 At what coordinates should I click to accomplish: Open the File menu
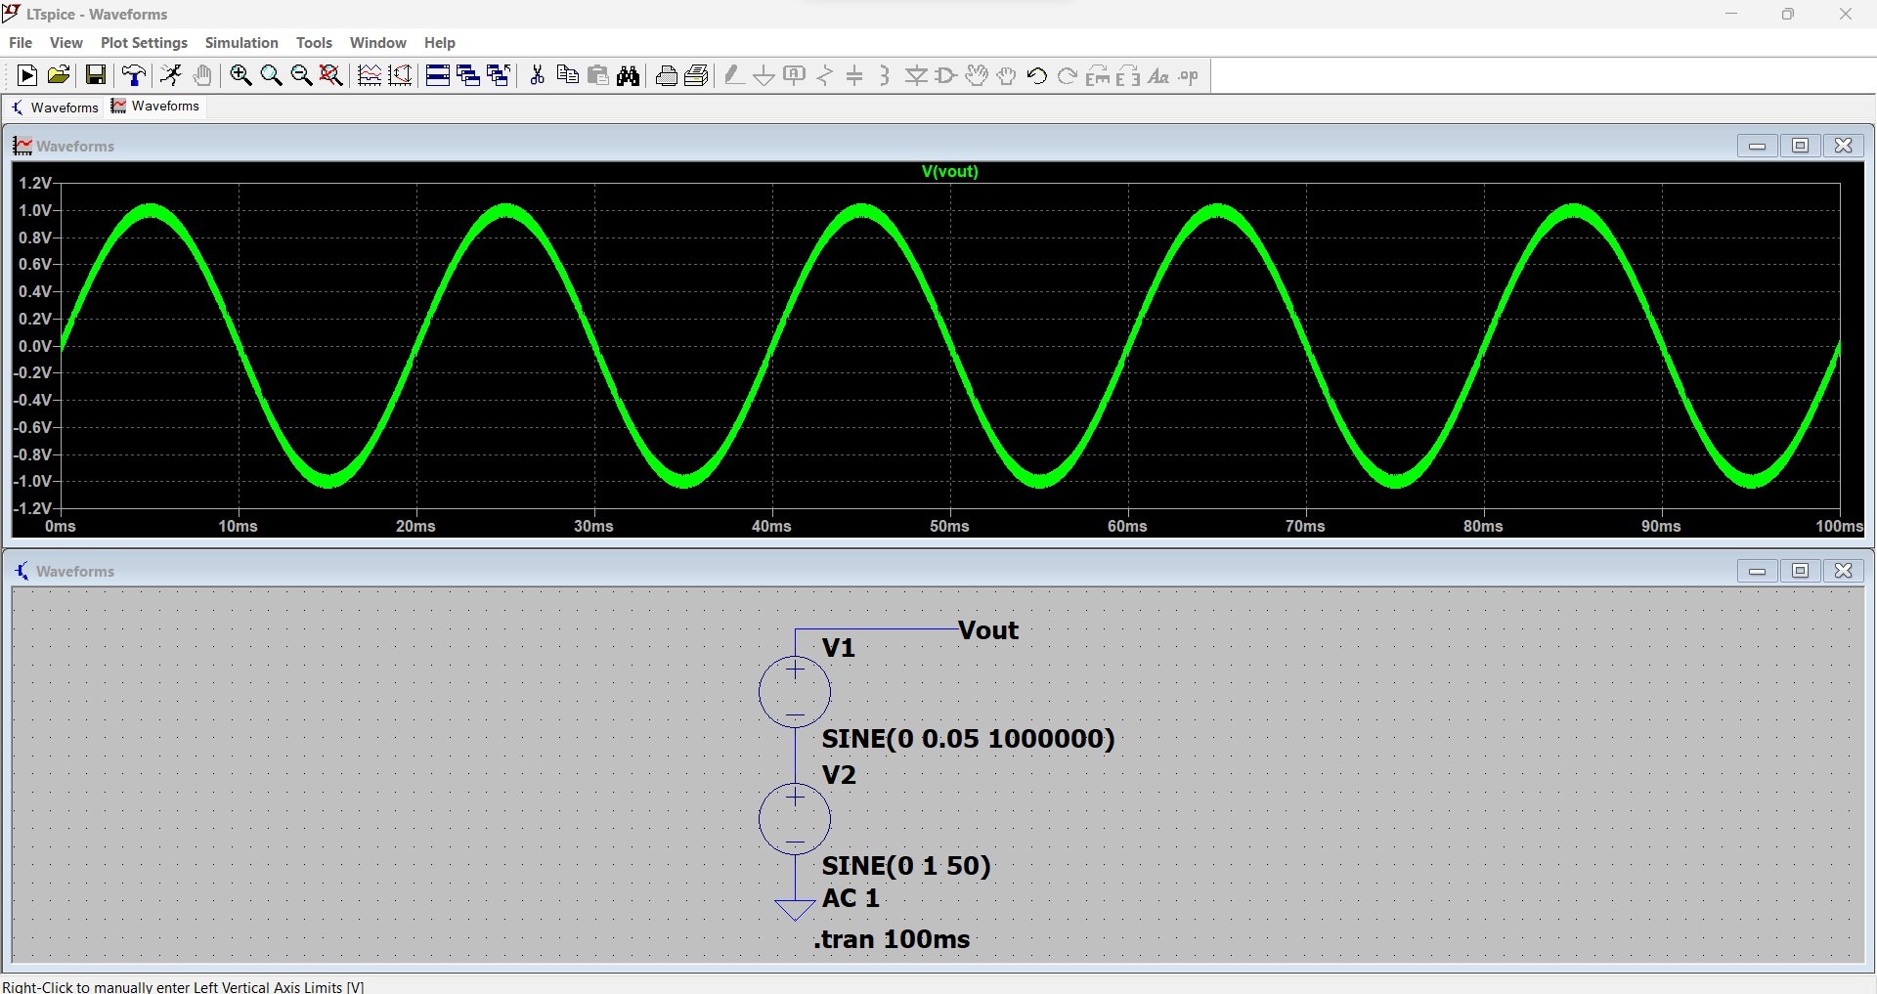[21, 43]
